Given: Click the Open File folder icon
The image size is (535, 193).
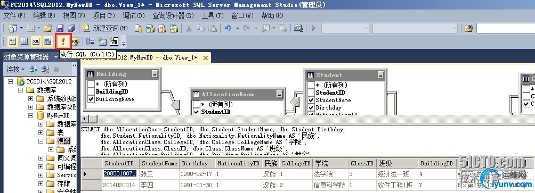Looking at the screenshot, I should click(x=48, y=28).
